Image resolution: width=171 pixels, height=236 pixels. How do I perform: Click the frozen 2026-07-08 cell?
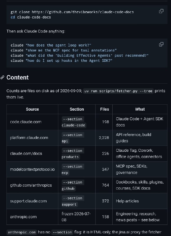coord(76,217)
